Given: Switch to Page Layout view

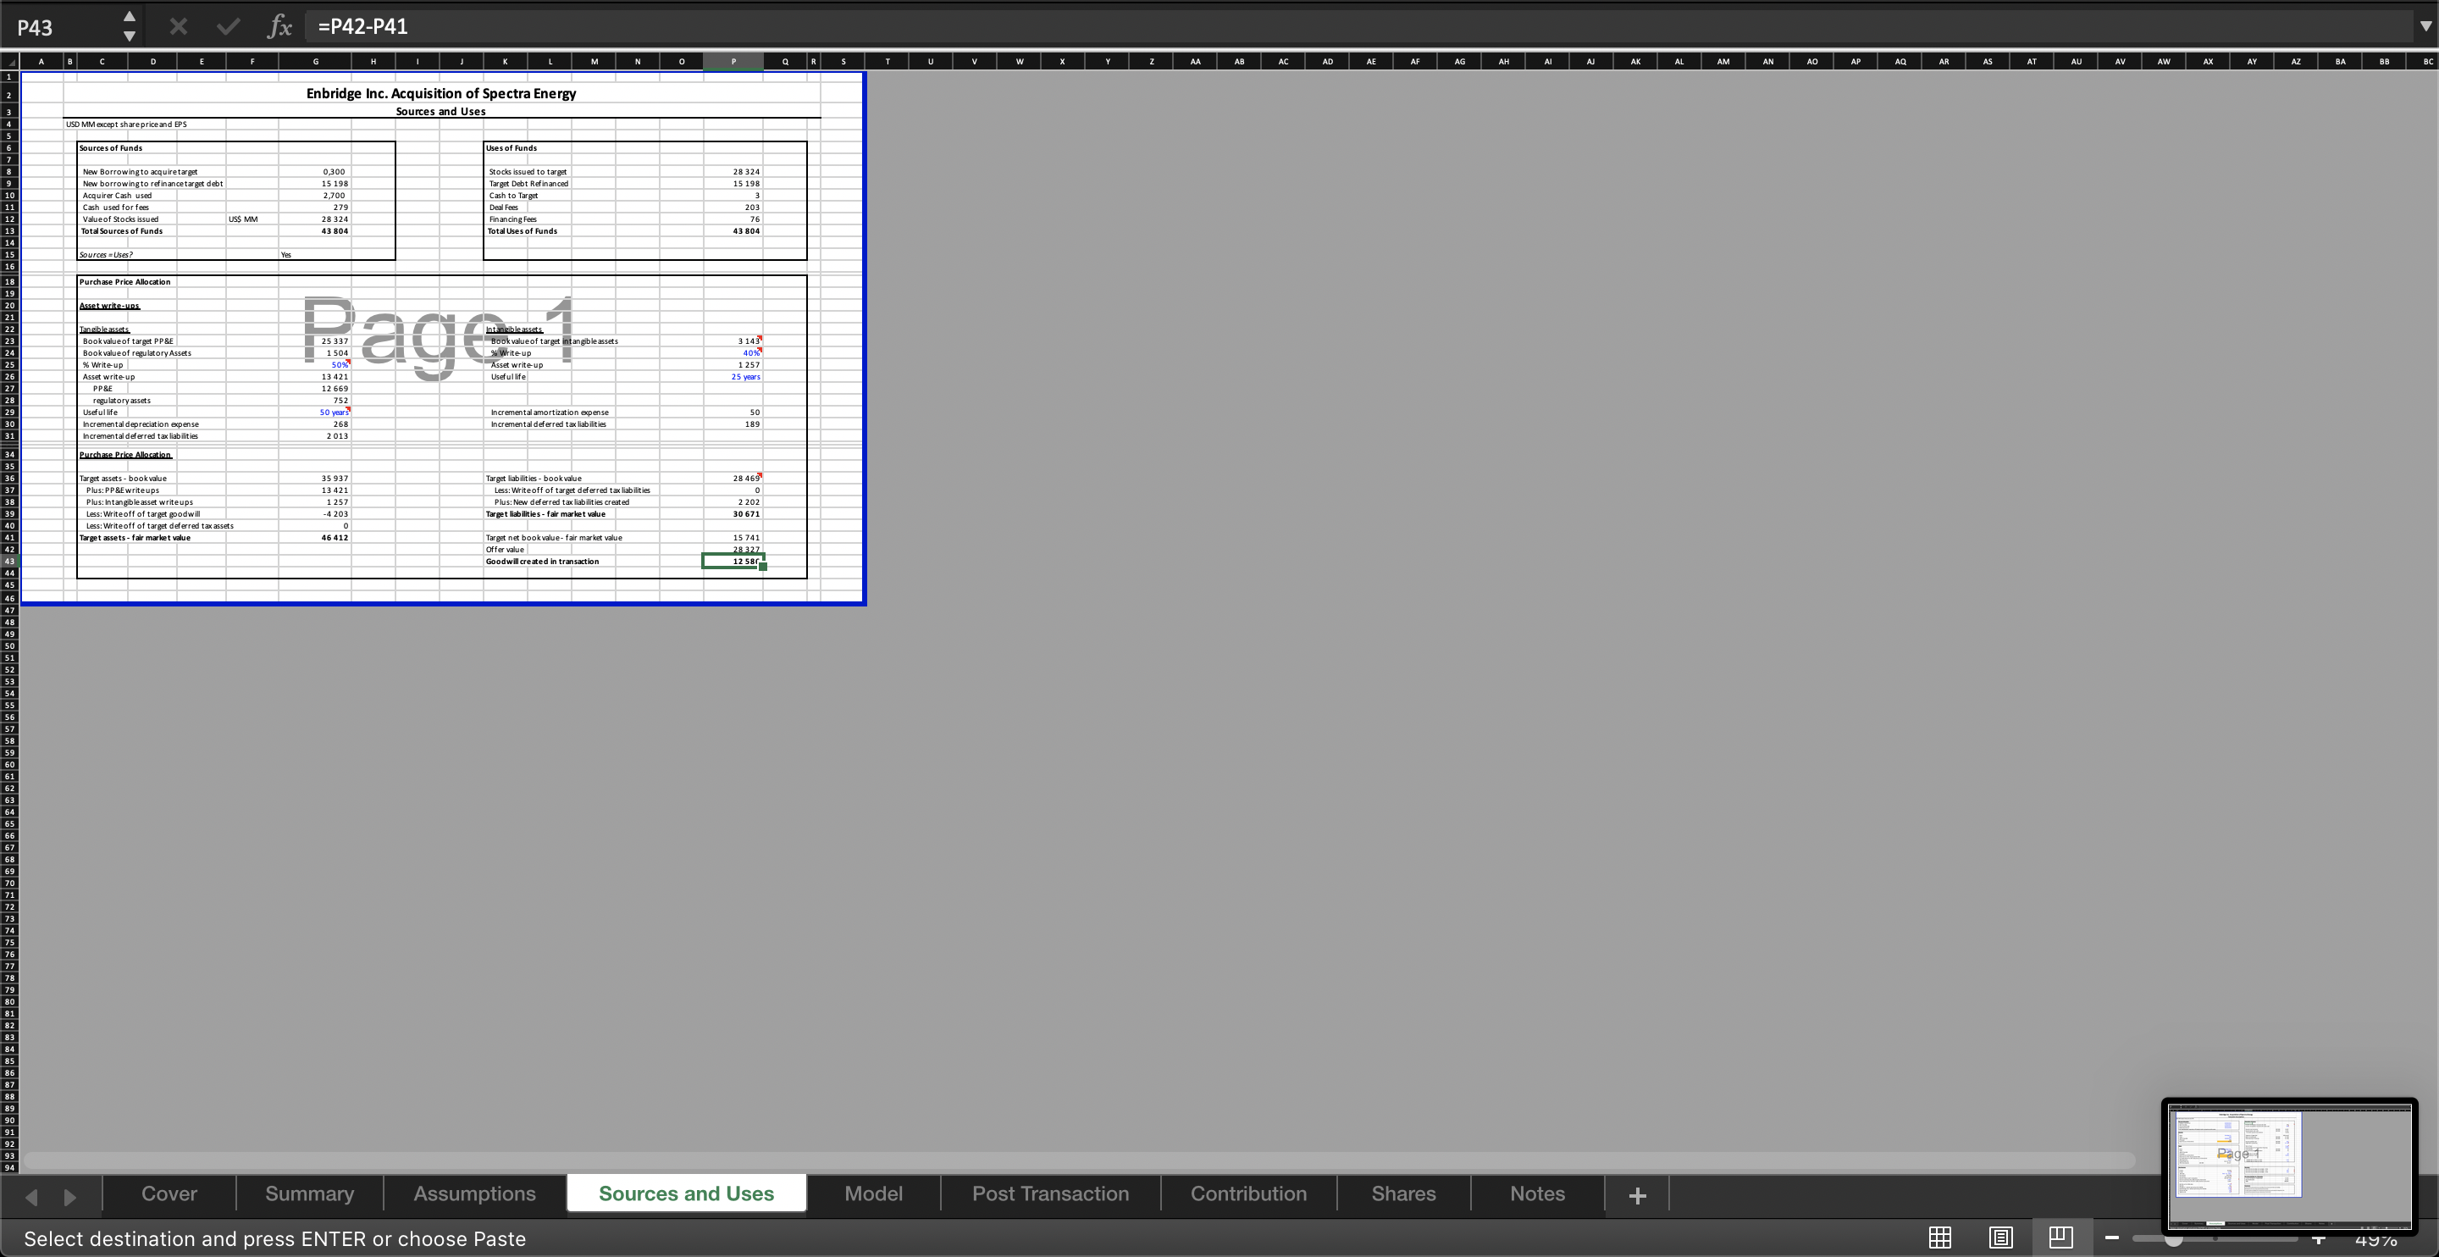Looking at the screenshot, I should [x=2000, y=1238].
